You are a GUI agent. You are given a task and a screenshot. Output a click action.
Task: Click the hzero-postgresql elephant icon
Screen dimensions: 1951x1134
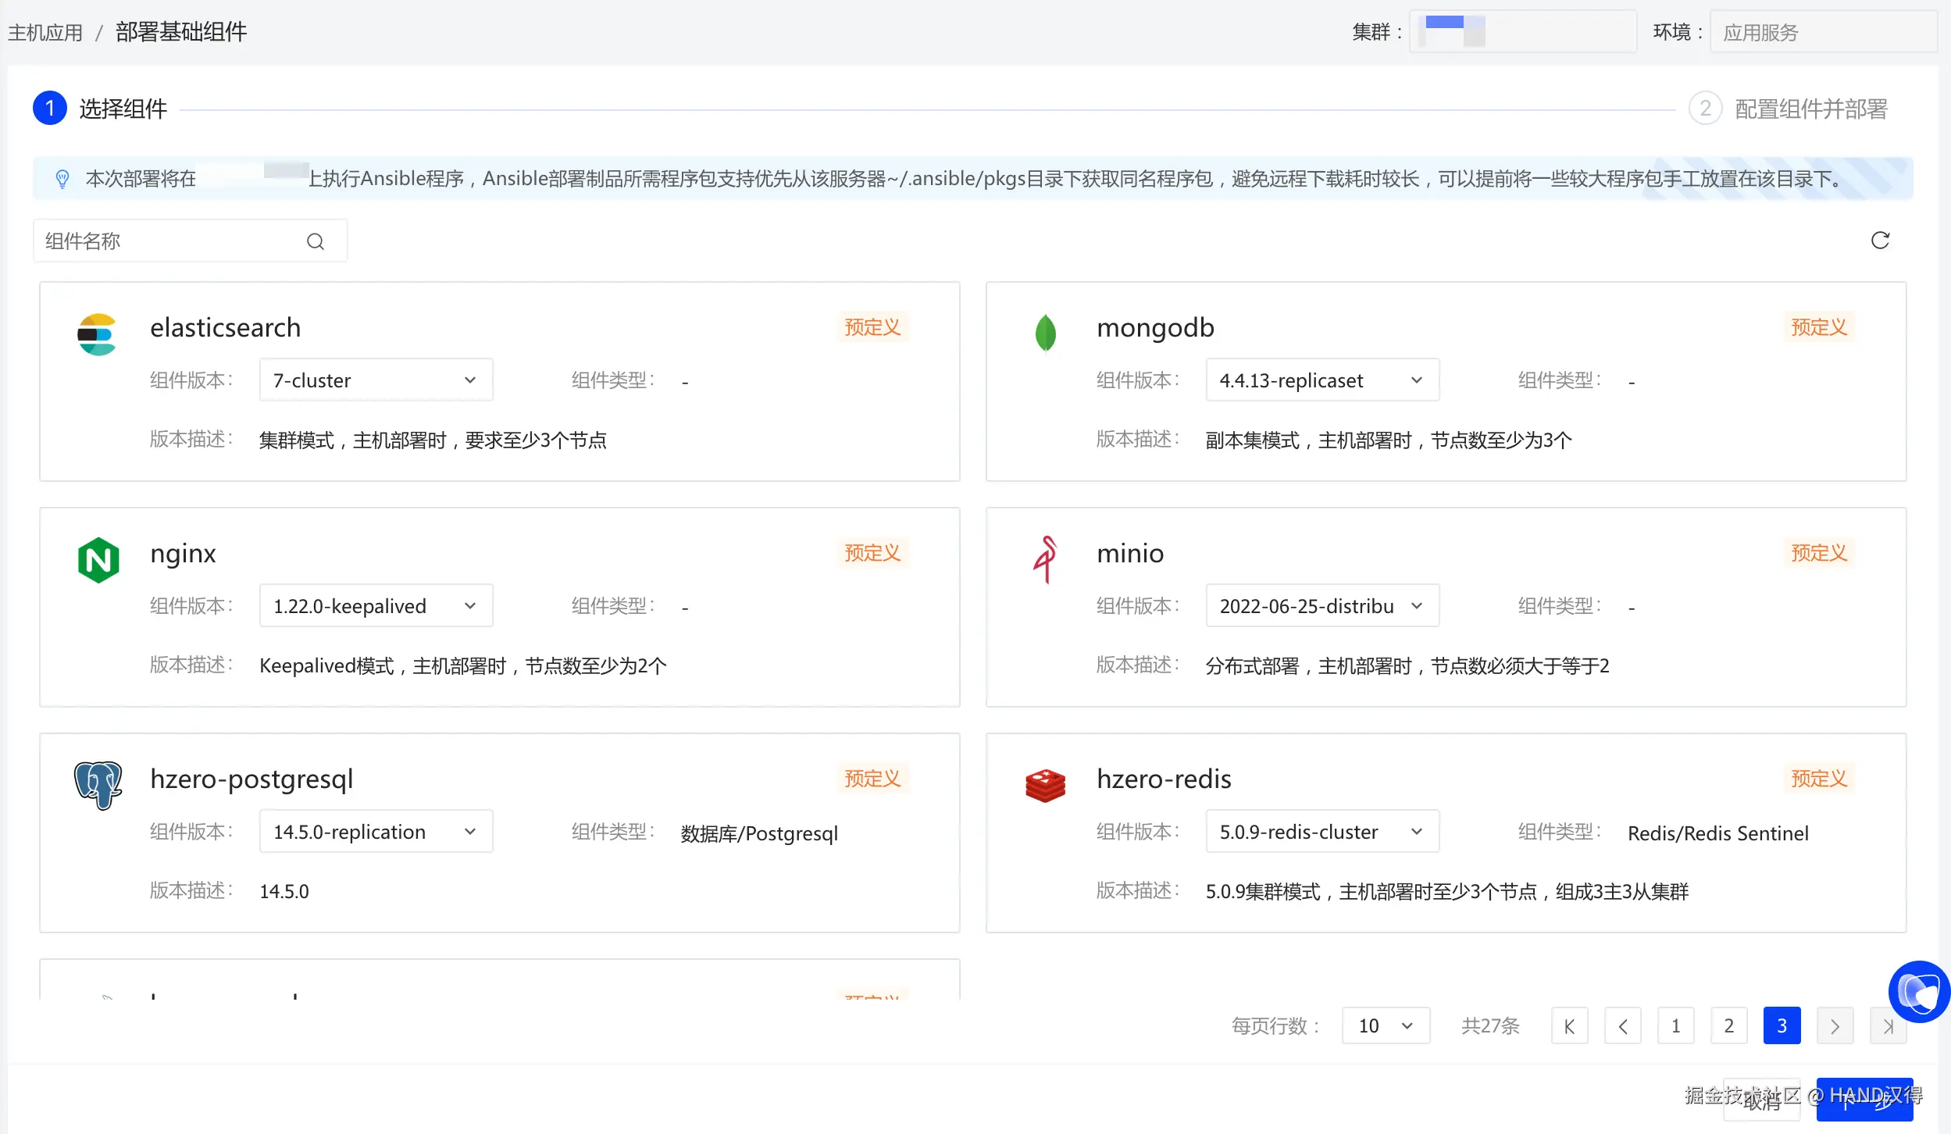tap(98, 785)
